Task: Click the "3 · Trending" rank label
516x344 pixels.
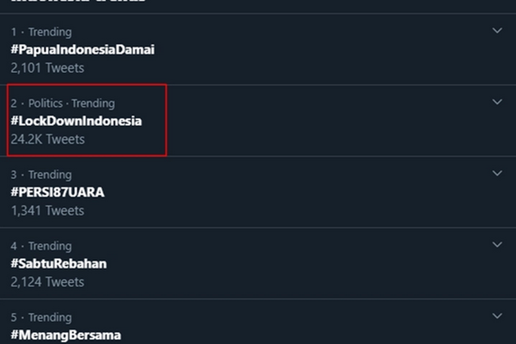Action: tap(41, 175)
